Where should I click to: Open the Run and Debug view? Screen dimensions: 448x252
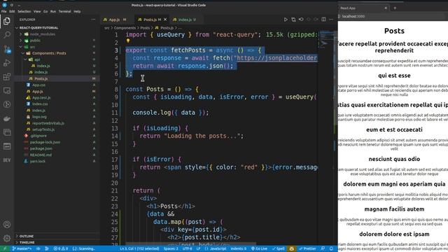[x=7, y=63]
